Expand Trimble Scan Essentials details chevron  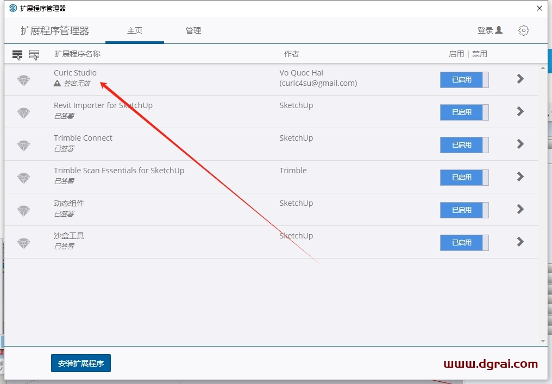(520, 177)
